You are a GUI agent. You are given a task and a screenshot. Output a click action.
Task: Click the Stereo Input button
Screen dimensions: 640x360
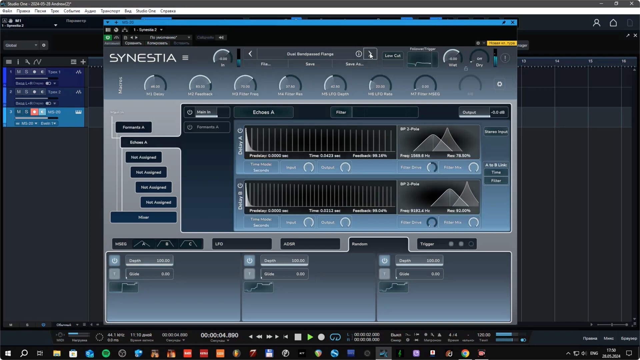point(496,132)
